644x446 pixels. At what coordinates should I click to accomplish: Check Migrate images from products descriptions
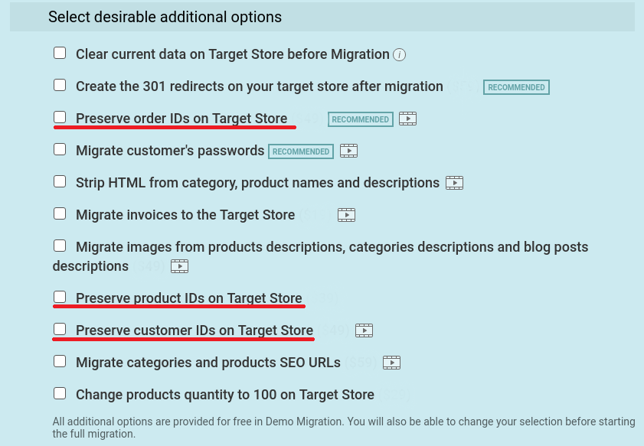60,246
